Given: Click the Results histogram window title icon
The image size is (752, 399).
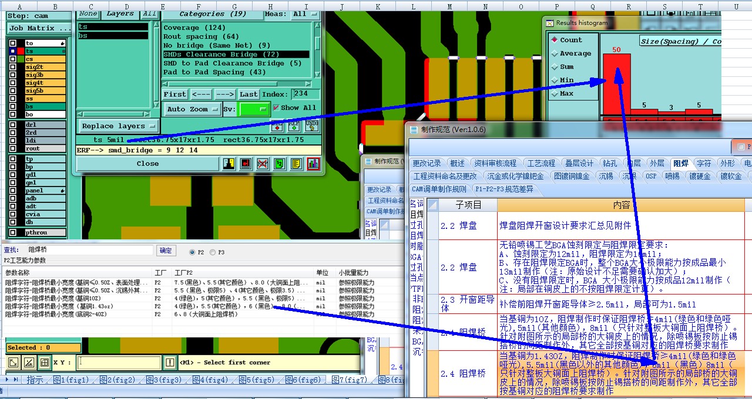Looking at the screenshot, I should click(x=550, y=23).
